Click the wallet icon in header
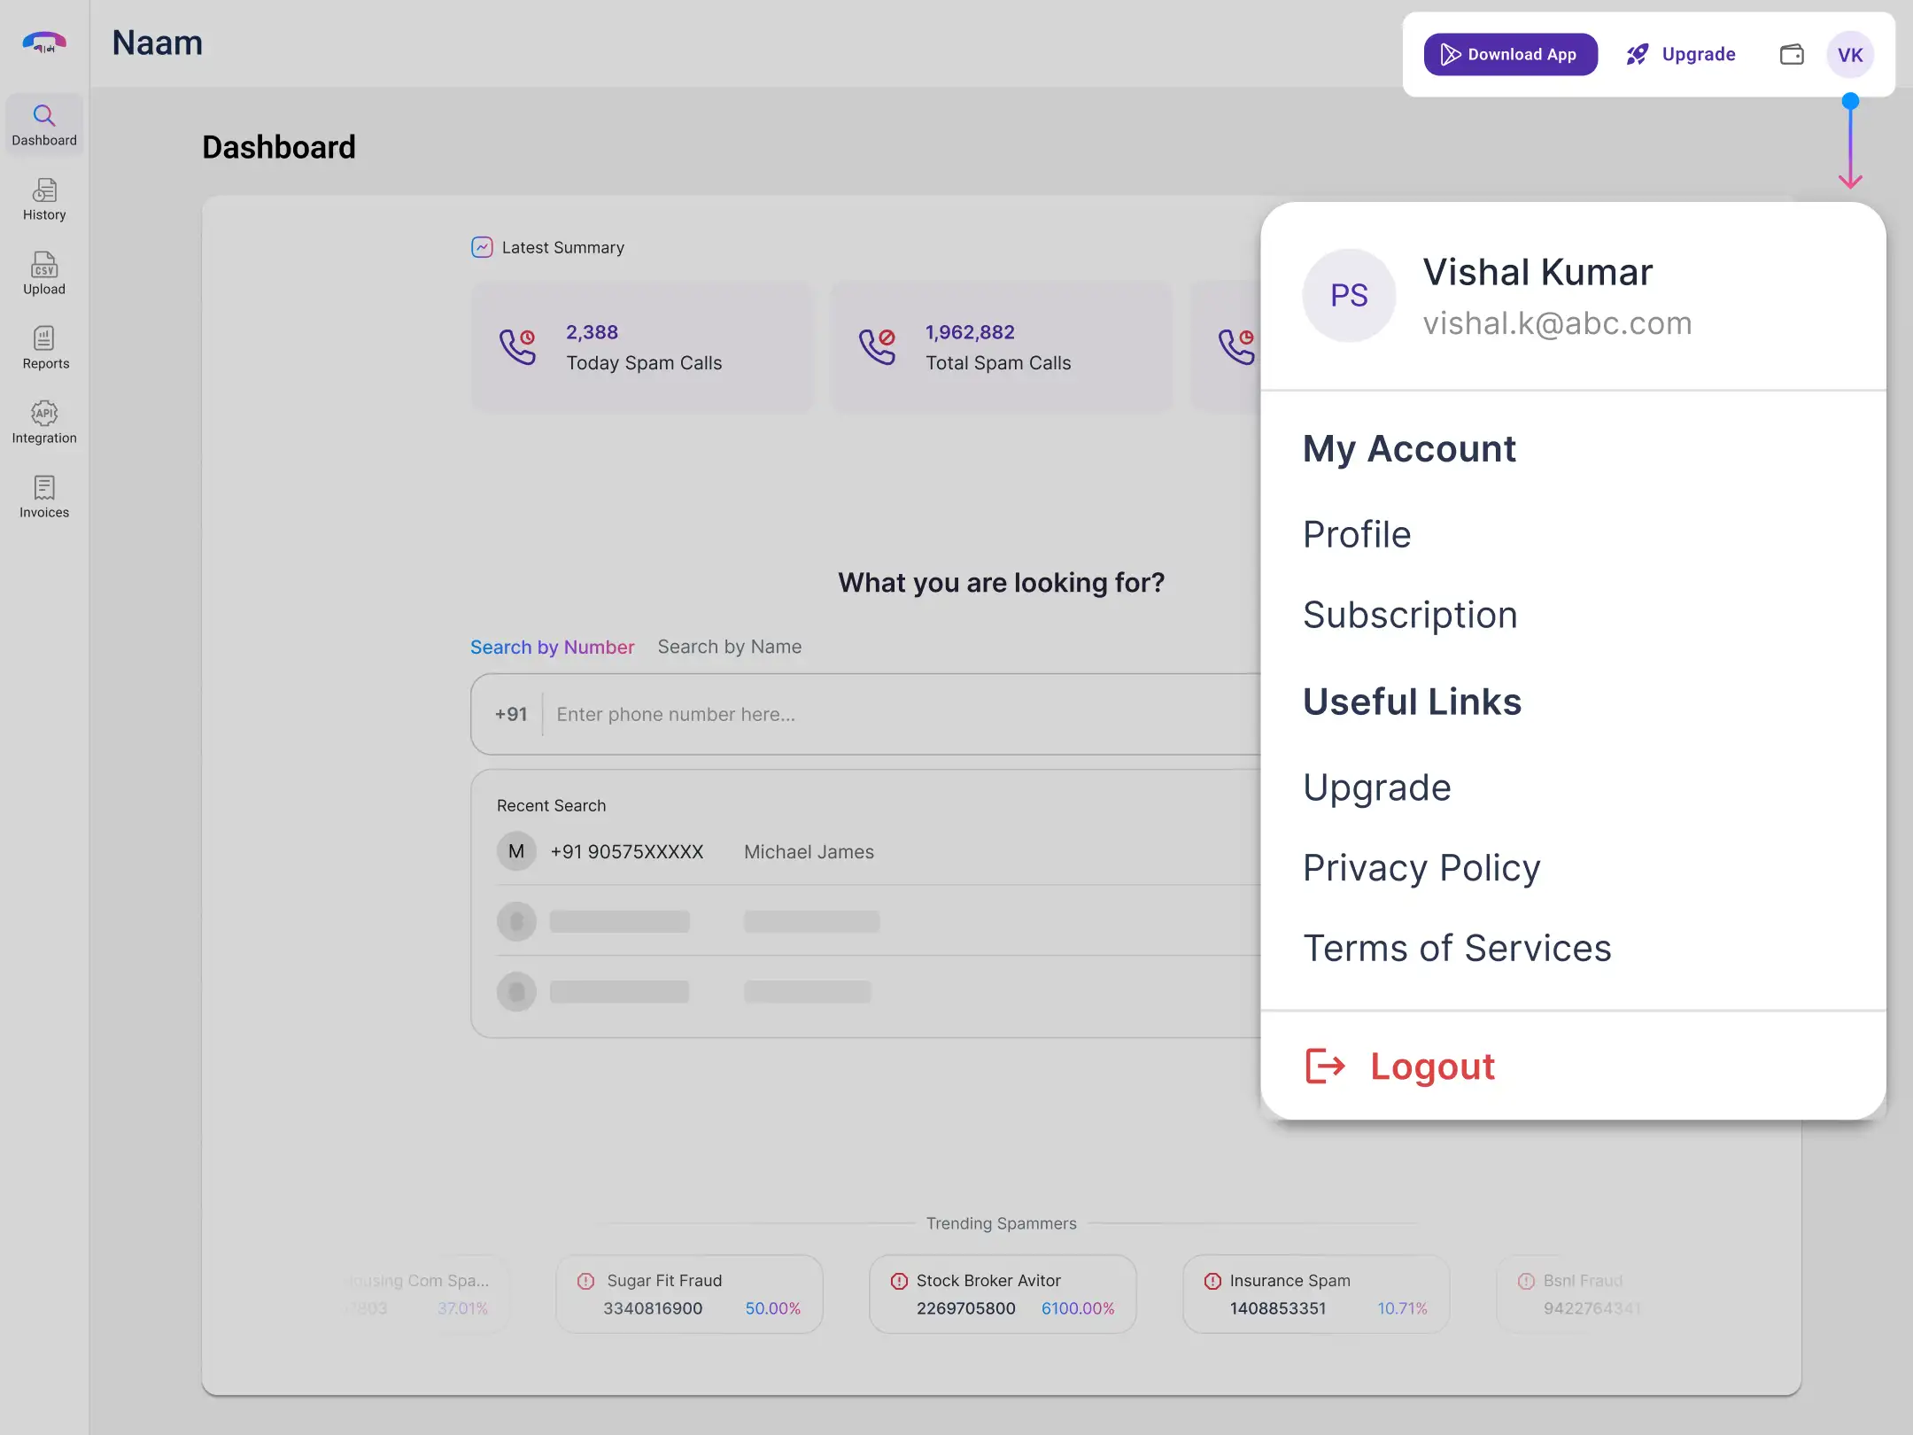Viewport: 1913px width, 1435px height. click(x=1792, y=55)
